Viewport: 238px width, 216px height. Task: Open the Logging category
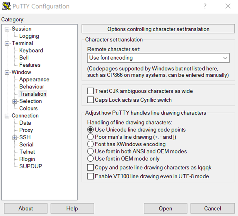(29, 36)
